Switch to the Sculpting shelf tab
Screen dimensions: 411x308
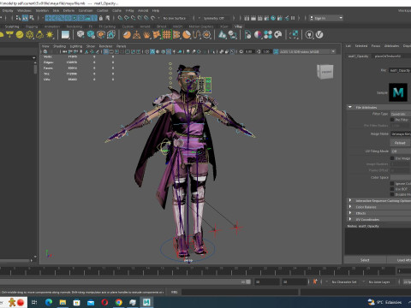12,27
